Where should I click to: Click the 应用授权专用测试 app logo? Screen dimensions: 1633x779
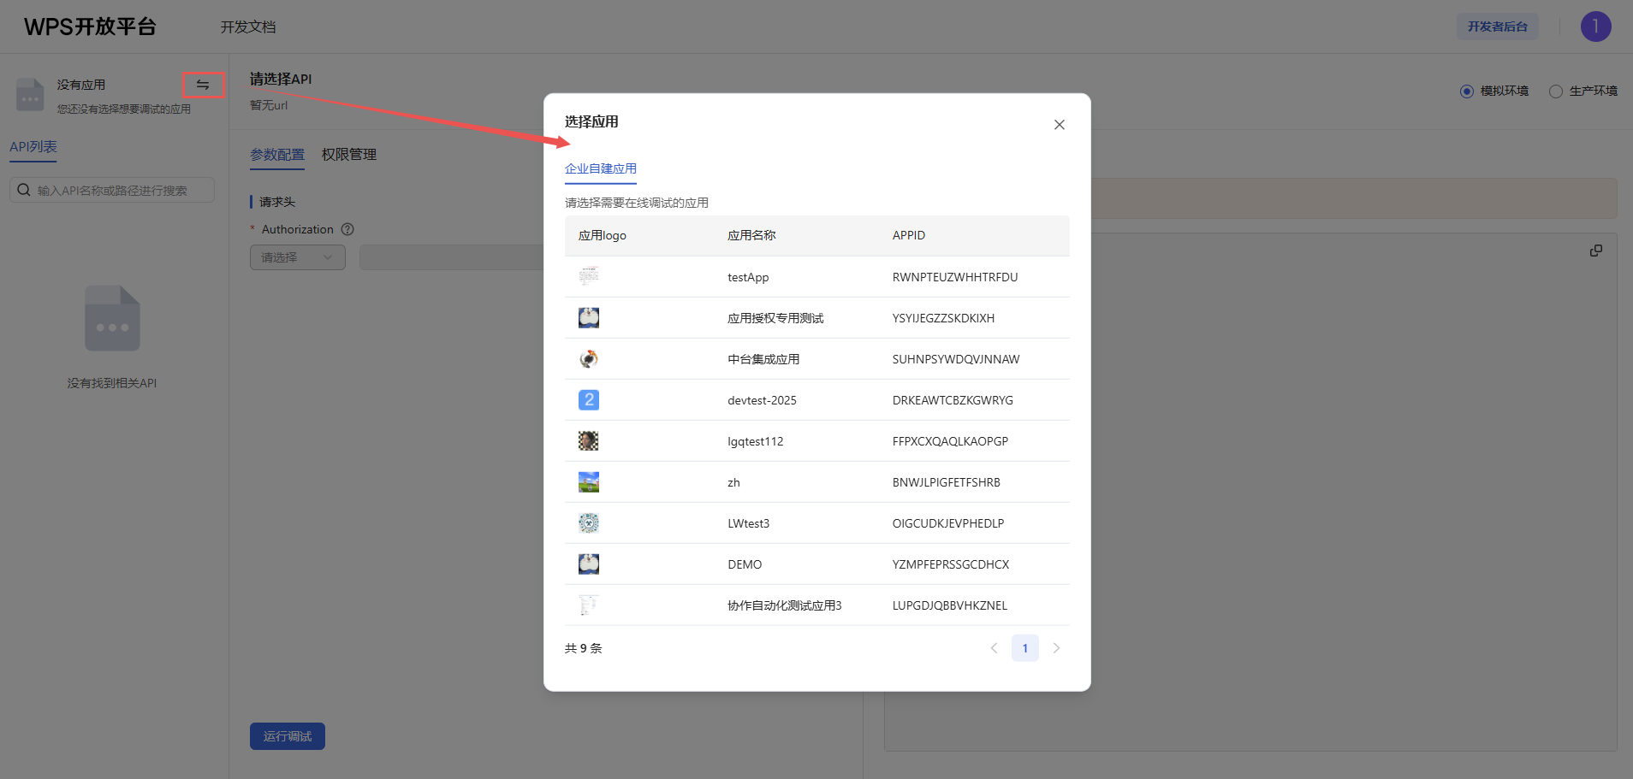point(589,317)
